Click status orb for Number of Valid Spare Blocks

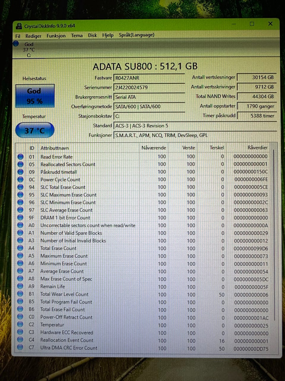click(x=20, y=233)
